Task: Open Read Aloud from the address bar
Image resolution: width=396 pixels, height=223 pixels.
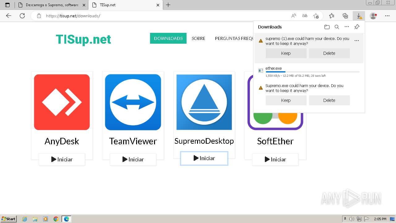Action: click(294, 16)
